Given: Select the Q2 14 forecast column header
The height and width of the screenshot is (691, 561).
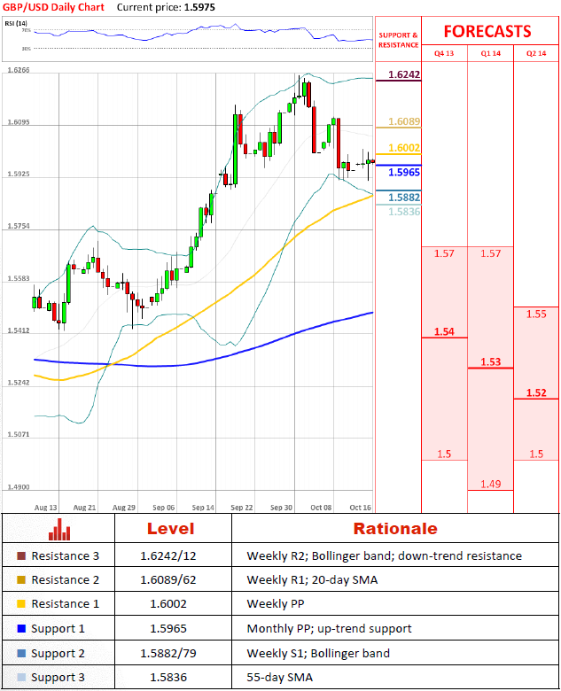Looking at the screenshot, I should [x=536, y=53].
